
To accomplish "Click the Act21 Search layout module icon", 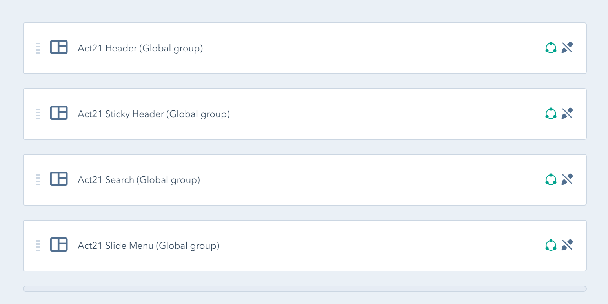I will 59,179.
